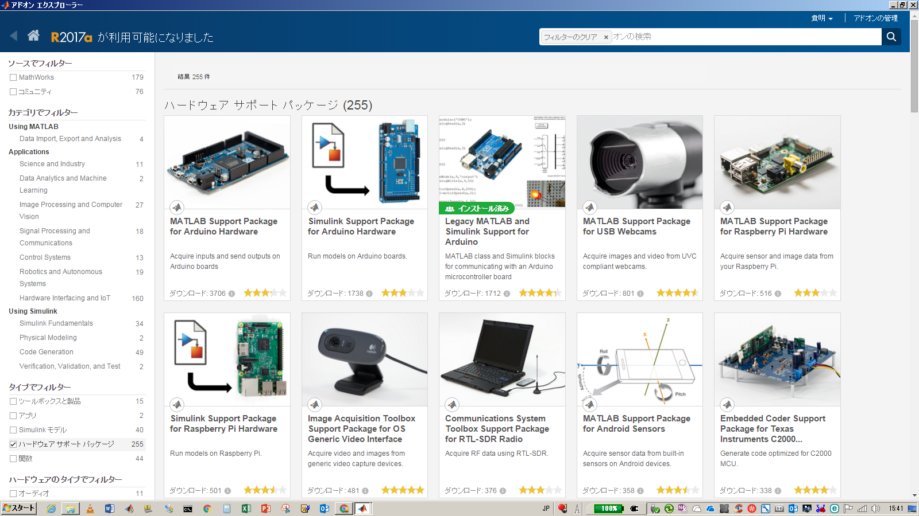Click the 4.5-star rating on Legacy Arduino card
The image size is (919, 516).
(539, 293)
